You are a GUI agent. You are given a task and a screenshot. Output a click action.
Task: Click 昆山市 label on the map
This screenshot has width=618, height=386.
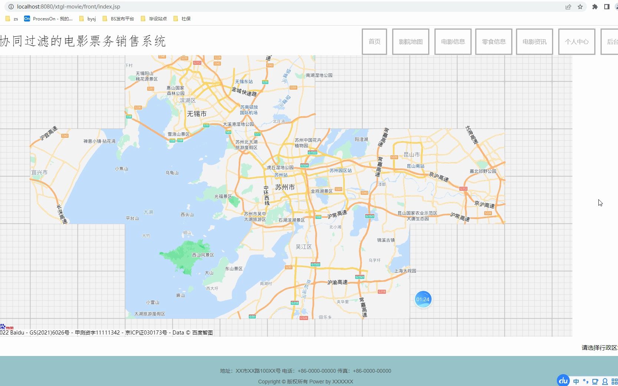coord(412,154)
